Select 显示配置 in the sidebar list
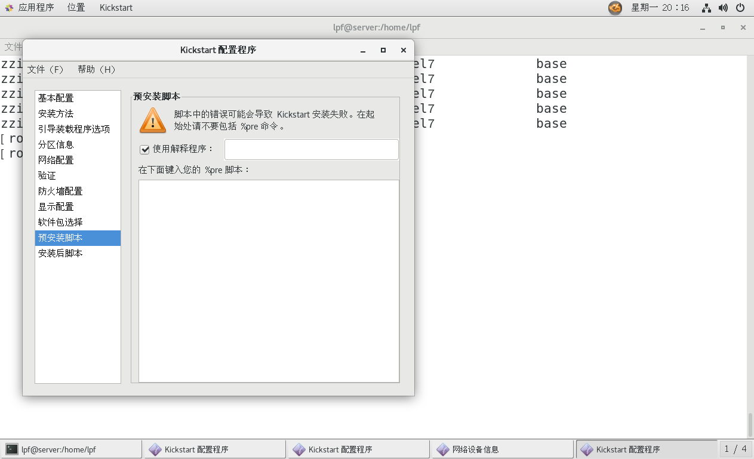 78,207
